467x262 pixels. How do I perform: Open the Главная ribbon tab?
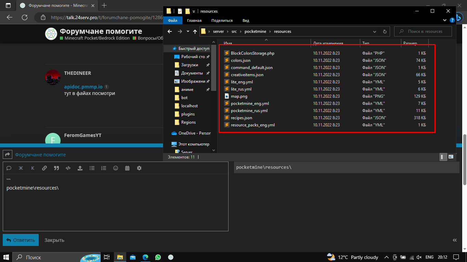(194, 20)
